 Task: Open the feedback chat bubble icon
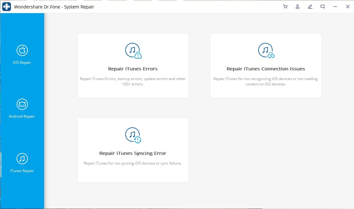[322, 7]
